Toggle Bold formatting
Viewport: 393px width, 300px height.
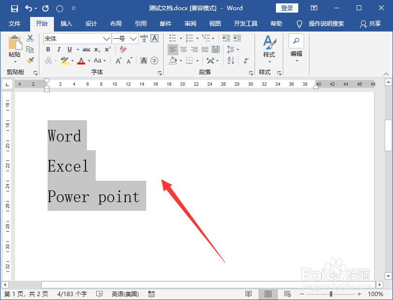(x=48, y=49)
